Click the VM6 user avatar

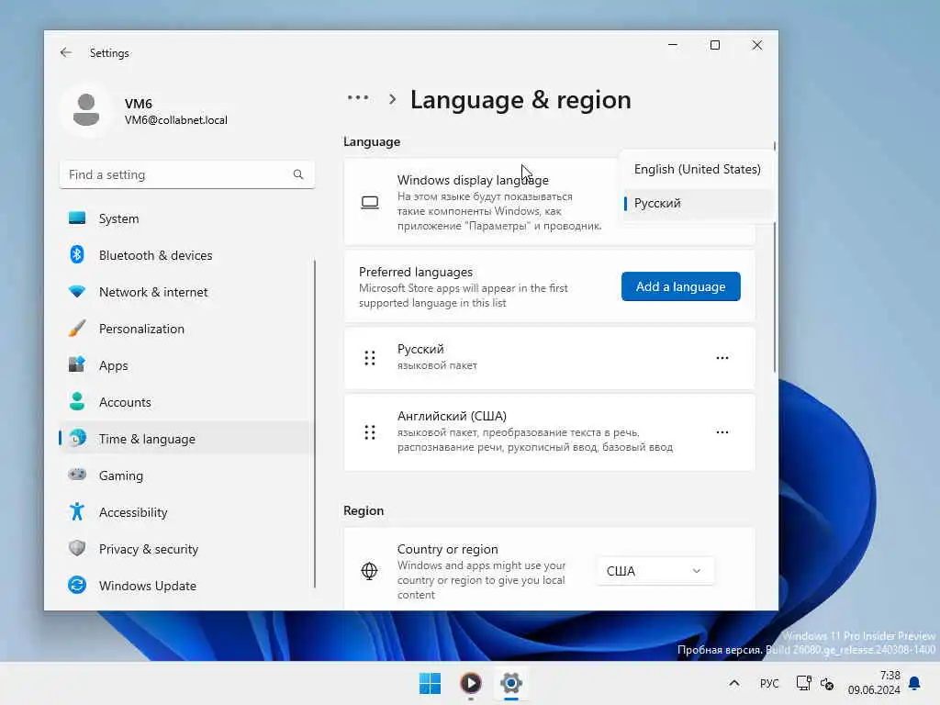[x=86, y=110]
